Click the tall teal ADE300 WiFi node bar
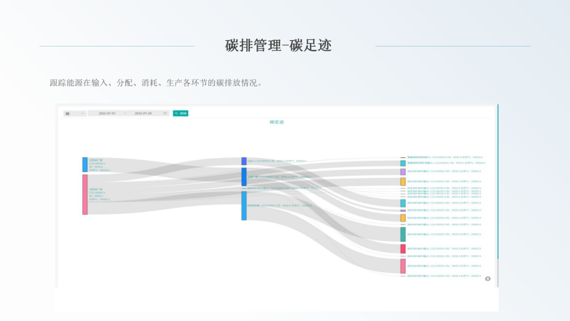Screen dimensions: 570x321 tap(402, 233)
